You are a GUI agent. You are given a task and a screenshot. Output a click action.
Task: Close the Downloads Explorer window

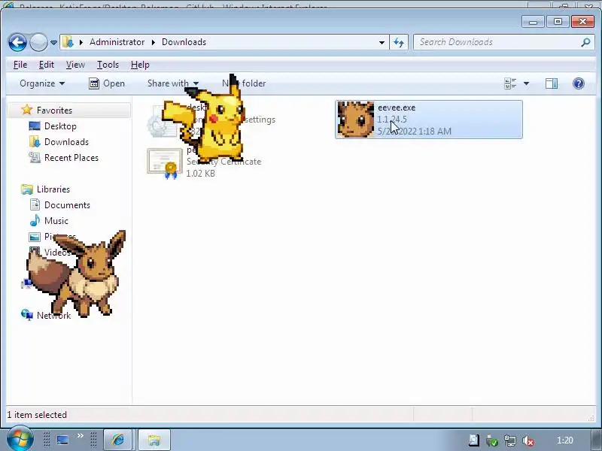(582, 22)
